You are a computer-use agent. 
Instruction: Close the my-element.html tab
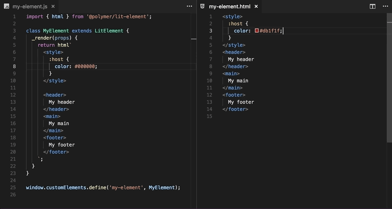pos(256,6)
